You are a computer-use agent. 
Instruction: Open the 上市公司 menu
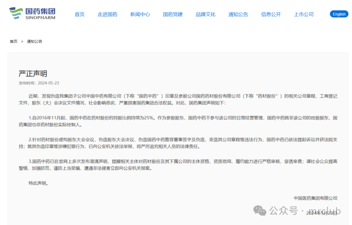(x=304, y=14)
